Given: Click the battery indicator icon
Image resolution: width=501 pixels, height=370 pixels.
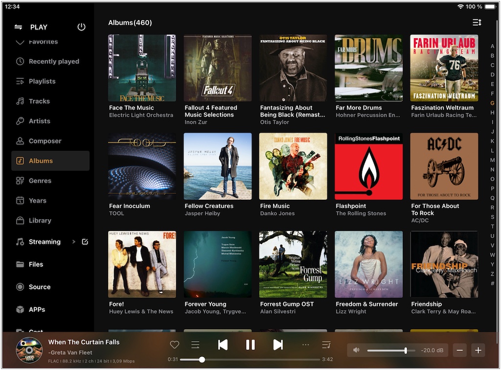Looking at the screenshot, I should tap(490, 6).
